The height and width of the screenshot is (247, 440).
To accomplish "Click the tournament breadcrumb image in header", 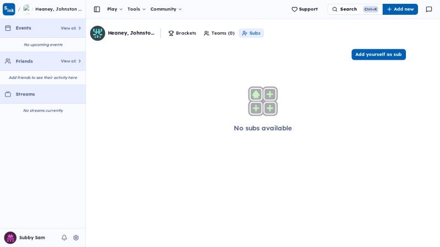I will pos(27,9).
